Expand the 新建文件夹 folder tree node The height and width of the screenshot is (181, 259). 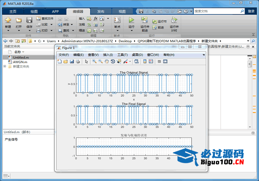tap(5, 66)
